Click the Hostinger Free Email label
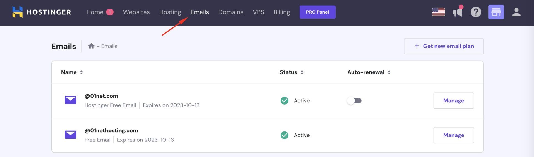The height and width of the screenshot is (157, 534). point(110,105)
